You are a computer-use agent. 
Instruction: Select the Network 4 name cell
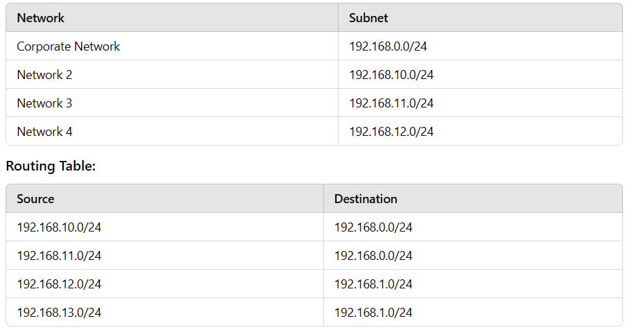[44, 132]
